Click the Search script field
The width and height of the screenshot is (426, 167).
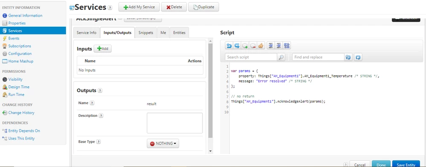coord(251,57)
